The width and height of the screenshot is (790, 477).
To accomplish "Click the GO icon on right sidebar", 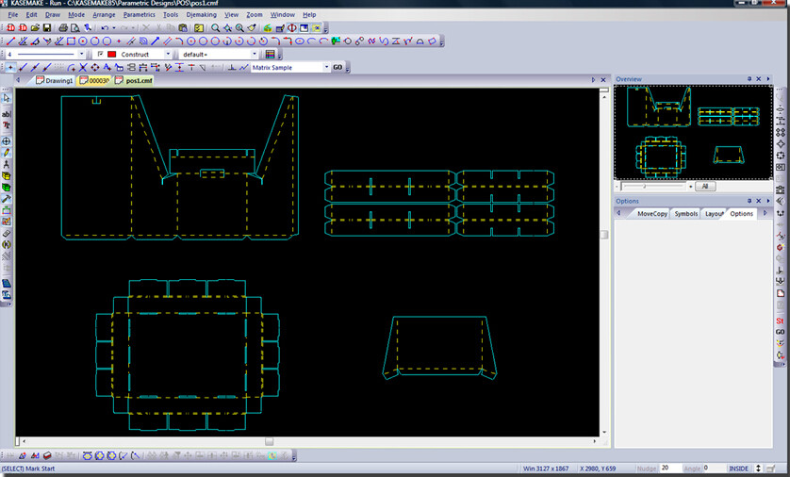I will pyautogui.click(x=780, y=332).
